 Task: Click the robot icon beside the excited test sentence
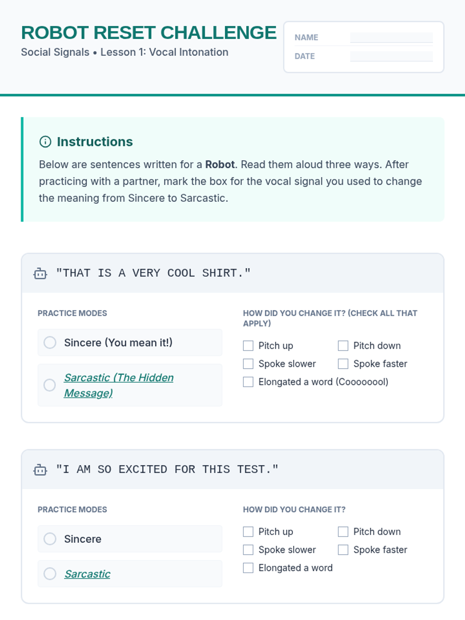coord(40,470)
